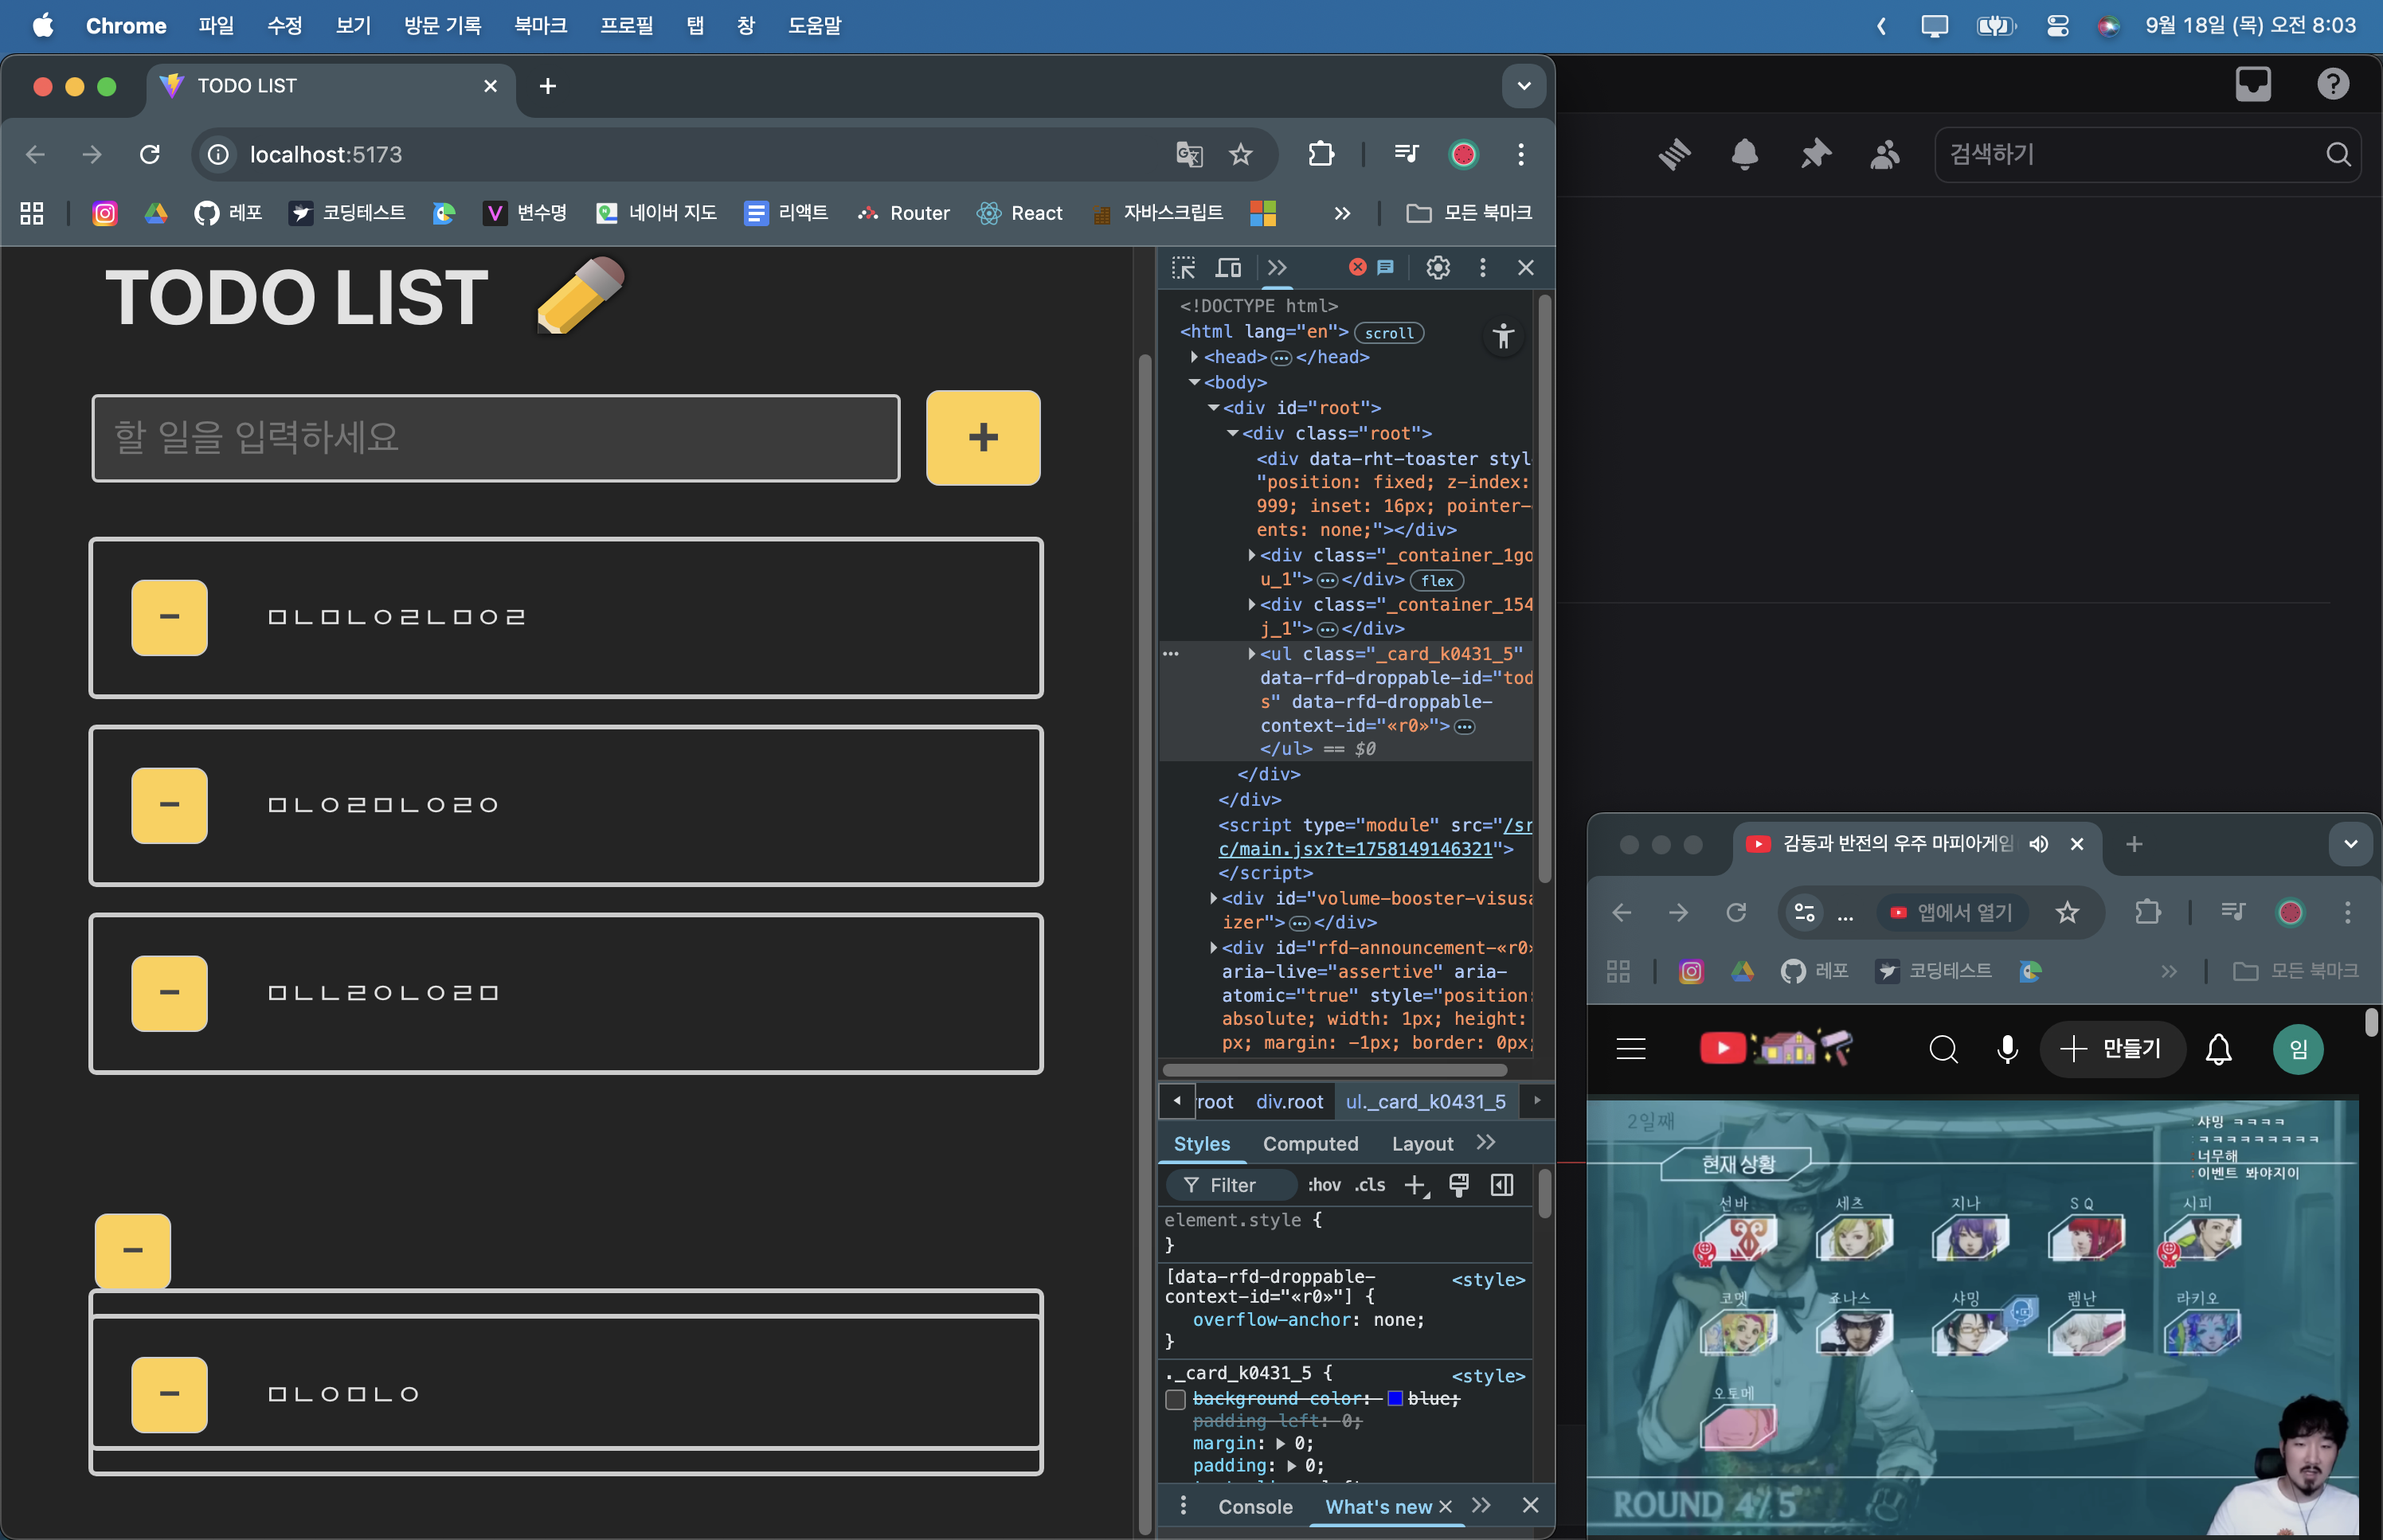Image resolution: width=2383 pixels, height=1540 pixels.
Task: Toggle :hov element state panel
Action: tap(1324, 1185)
